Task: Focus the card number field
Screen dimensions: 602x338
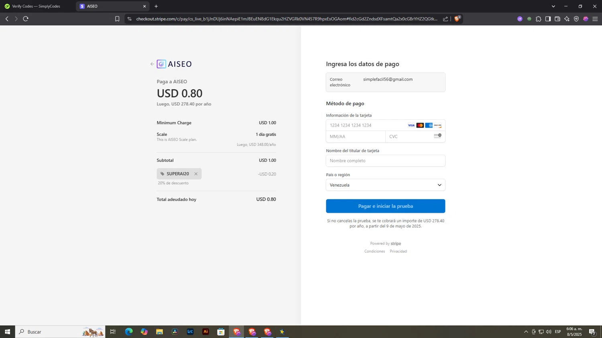Action: click(x=386, y=125)
